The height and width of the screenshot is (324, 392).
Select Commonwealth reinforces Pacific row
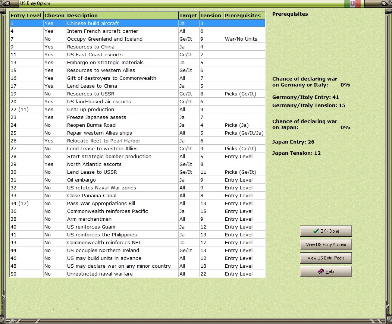point(137,211)
